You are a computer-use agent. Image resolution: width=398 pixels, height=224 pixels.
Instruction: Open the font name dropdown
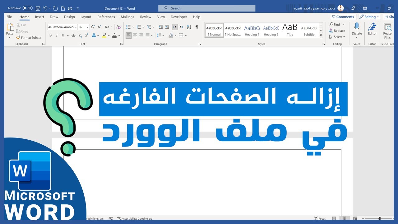76,27
